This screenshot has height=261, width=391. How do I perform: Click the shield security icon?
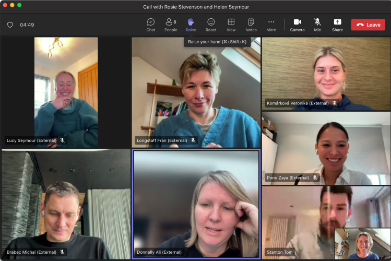[10, 25]
